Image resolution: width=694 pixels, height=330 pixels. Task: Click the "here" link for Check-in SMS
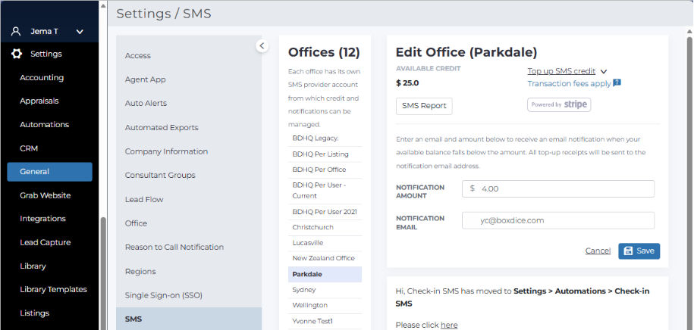point(449,325)
